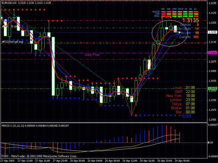
Task: Click the green 1.3018 price tag on axis
Action: click(x=212, y=88)
